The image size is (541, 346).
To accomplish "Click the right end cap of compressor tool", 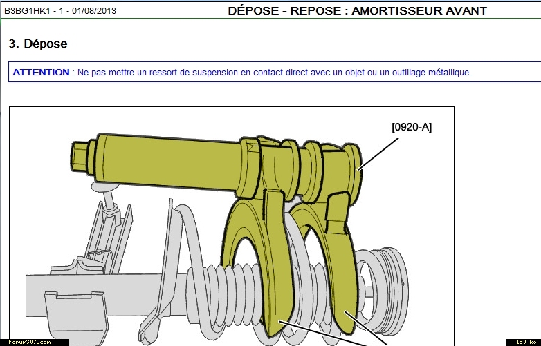I will (x=353, y=169).
